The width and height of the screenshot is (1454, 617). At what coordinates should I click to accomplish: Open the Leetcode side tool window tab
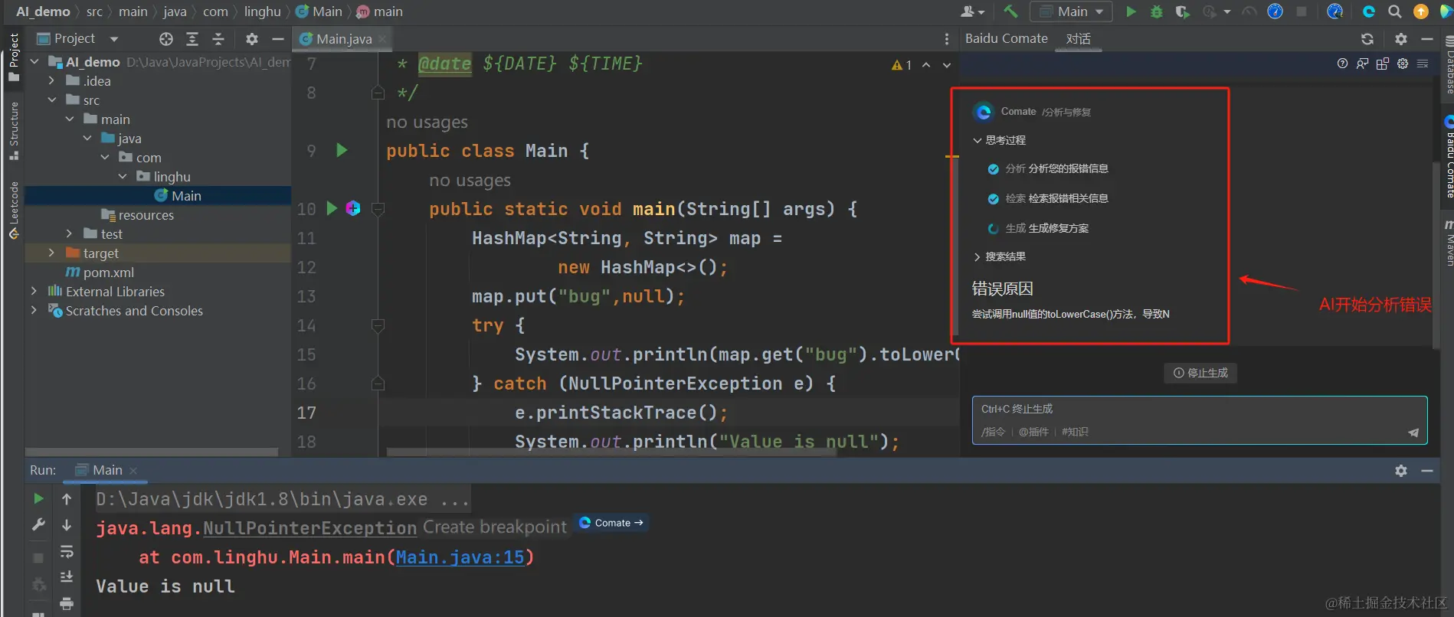tap(13, 211)
